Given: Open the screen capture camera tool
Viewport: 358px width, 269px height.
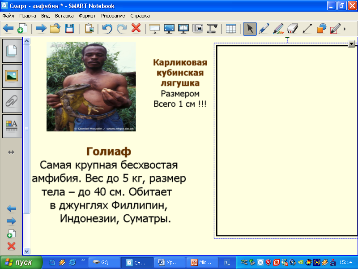Looking at the screenshot, I should click(x=198, y=29).
